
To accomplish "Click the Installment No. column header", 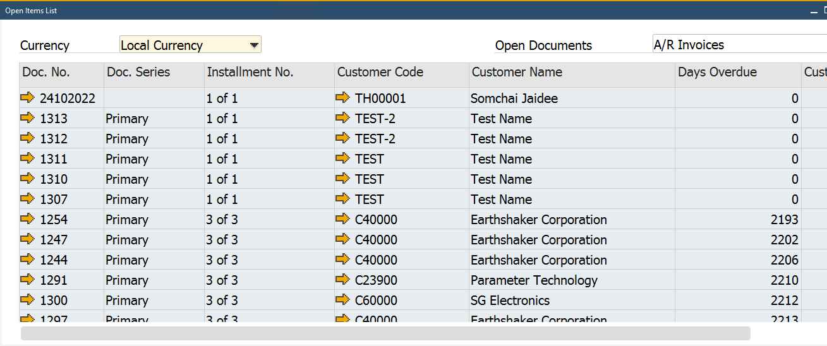I will pyautogui.click(x=270, y=73).
